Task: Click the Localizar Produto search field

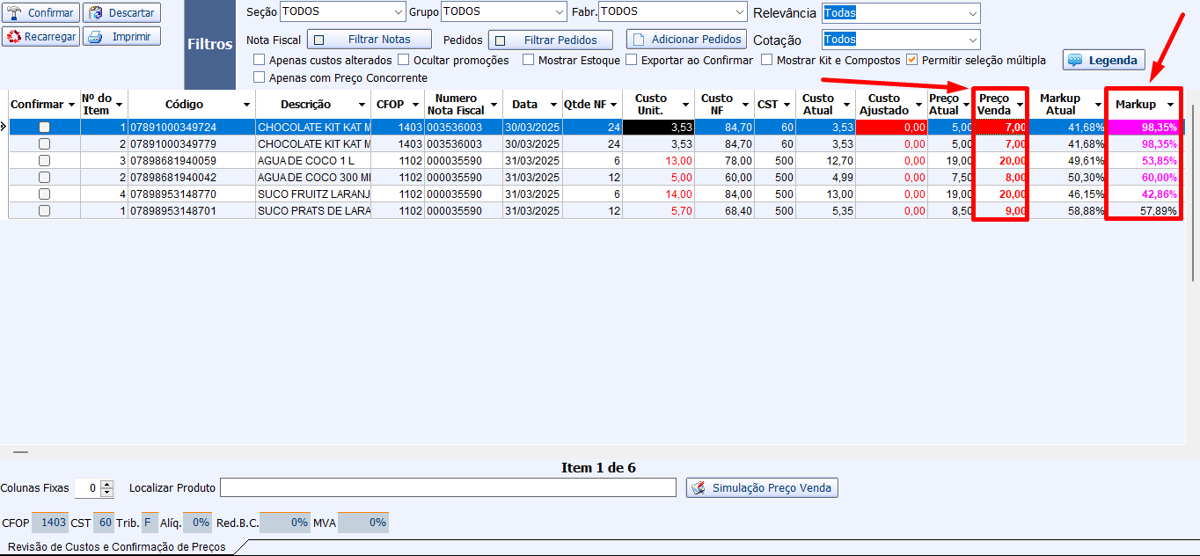Action: coord(448,487)
